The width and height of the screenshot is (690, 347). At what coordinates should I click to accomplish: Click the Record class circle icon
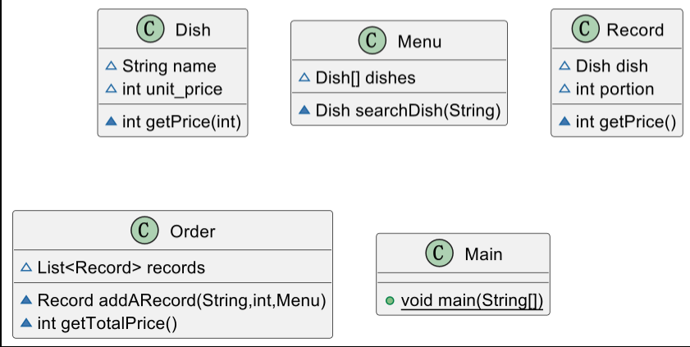click(x=584, y=30)
